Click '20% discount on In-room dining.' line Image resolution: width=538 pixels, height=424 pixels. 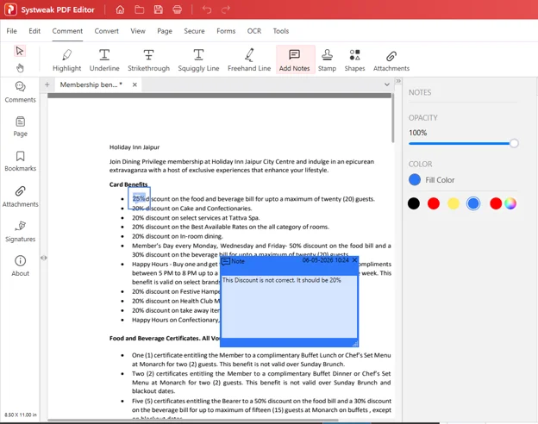click(178, 236)
